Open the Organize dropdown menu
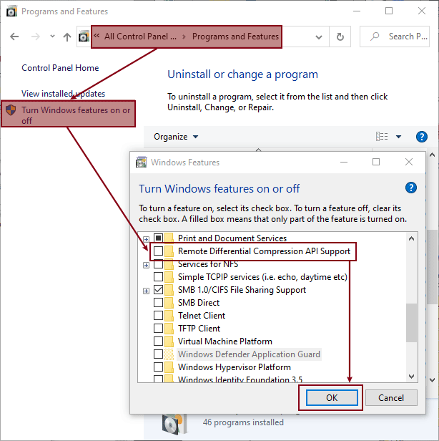 point(176,137)
